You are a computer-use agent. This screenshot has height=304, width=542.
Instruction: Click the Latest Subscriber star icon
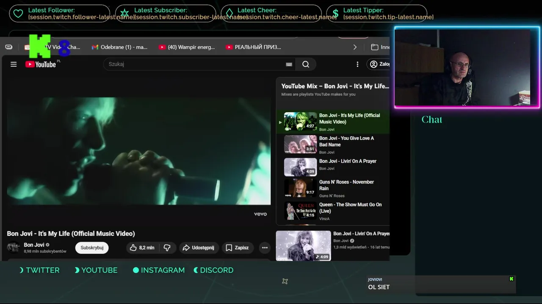tap(124, 14)
